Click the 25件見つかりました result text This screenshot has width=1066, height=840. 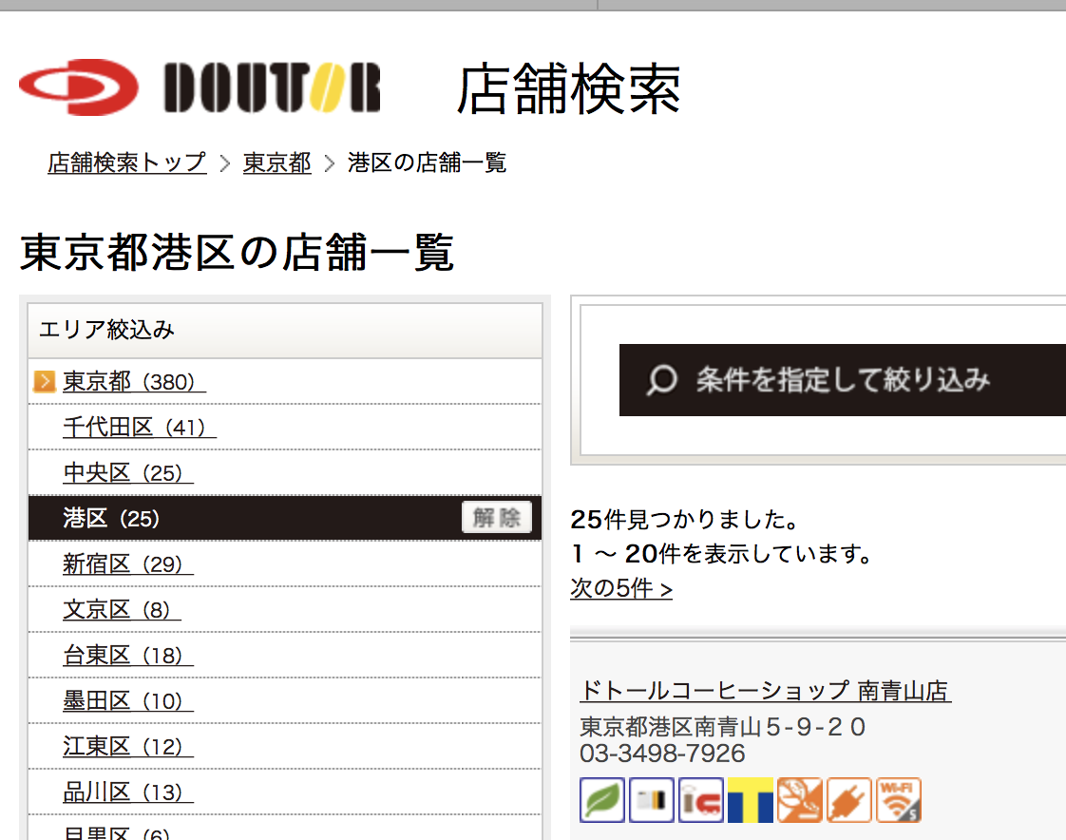point(685,520)
